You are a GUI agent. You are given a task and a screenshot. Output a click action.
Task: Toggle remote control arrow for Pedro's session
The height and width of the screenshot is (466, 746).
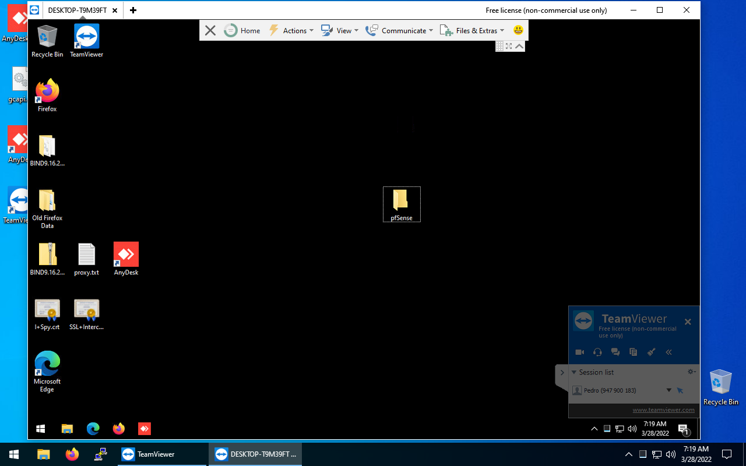coord(680,390)
